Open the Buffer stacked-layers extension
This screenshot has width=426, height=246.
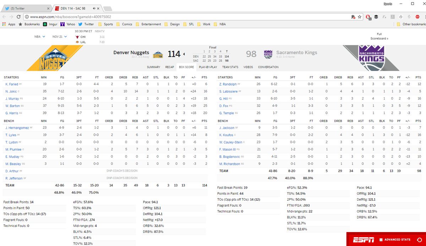click(376, 17)
